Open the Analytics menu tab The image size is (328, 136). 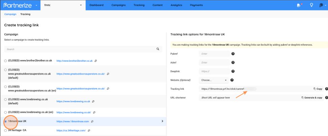[x=176, y=5]
